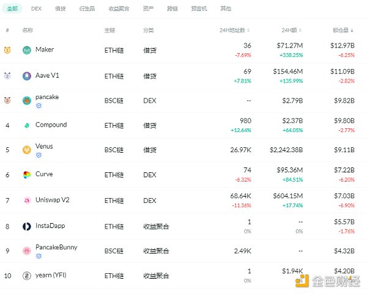
Task: Click Curve's $7.22B locked value
Action: click(344, 170)
